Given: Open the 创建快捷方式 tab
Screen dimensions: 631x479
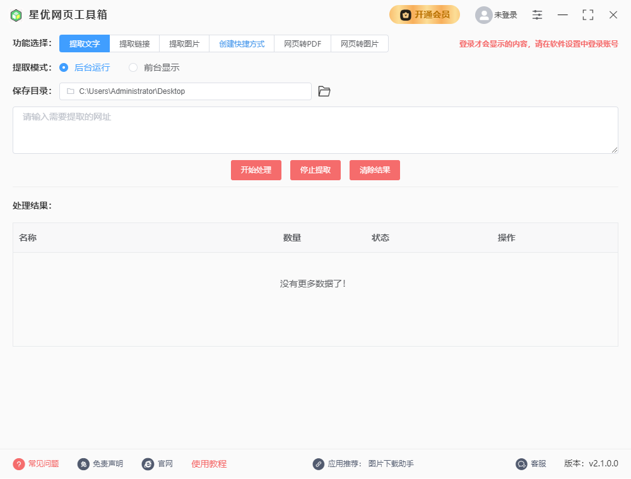Looking at the screenshot, I should [x=242, y=43].
